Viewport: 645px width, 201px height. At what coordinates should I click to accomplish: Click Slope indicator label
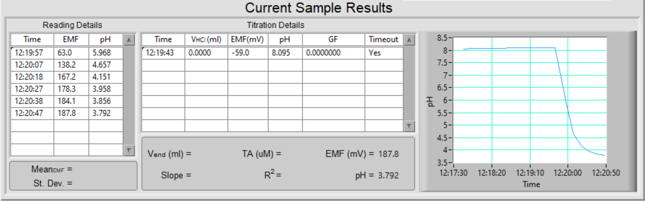click(x=176, y=175)
